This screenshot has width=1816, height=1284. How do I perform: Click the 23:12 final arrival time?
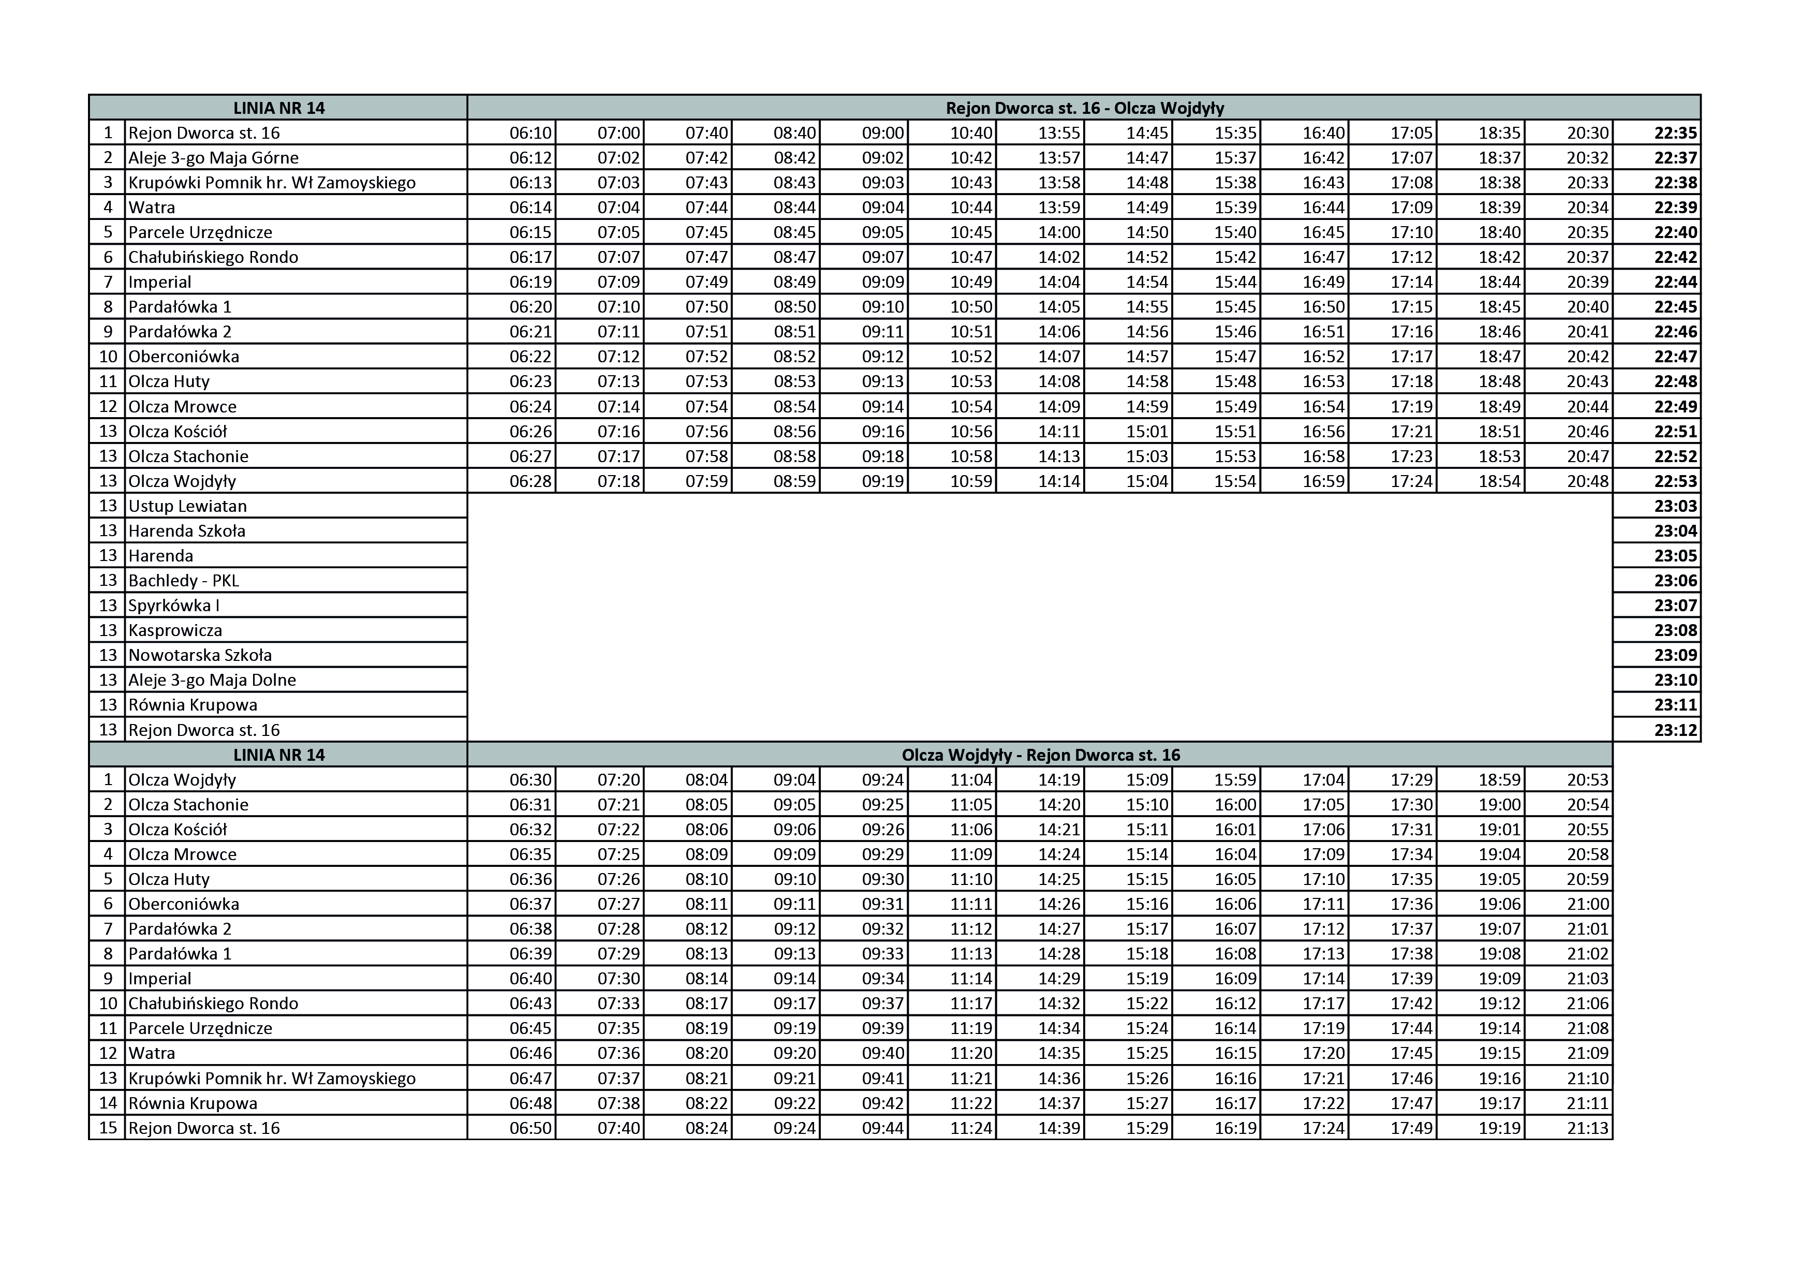(x=1675, y=729)
